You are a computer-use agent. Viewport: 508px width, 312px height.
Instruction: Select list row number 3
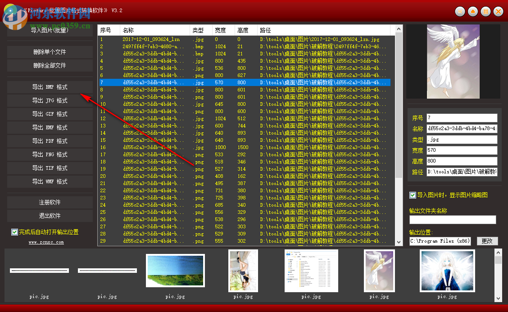point(245,54)
